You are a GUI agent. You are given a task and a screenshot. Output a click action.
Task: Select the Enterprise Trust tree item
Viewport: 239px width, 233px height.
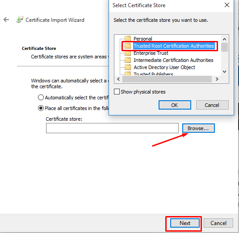[151, 53]
